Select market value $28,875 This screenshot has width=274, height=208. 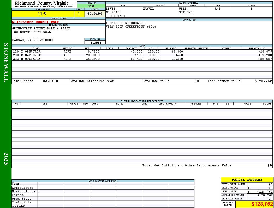click(265, 52)
